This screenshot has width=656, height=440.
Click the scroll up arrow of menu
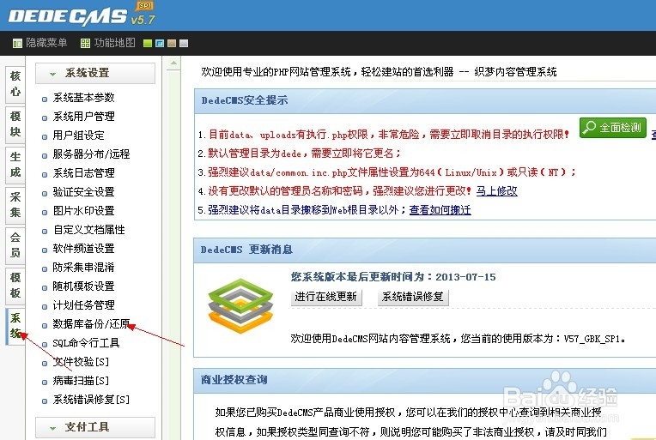click(x=173, y=63)
